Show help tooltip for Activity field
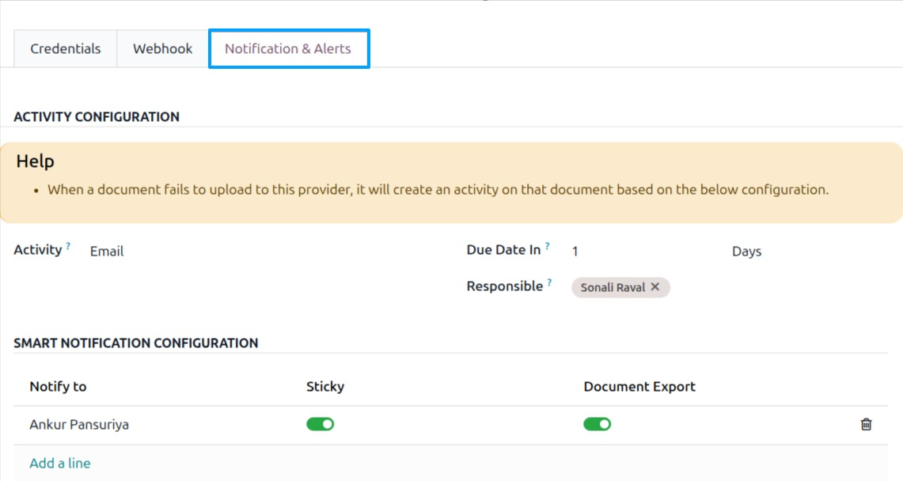The image size is (903, 481). click(x=68, y=246)
